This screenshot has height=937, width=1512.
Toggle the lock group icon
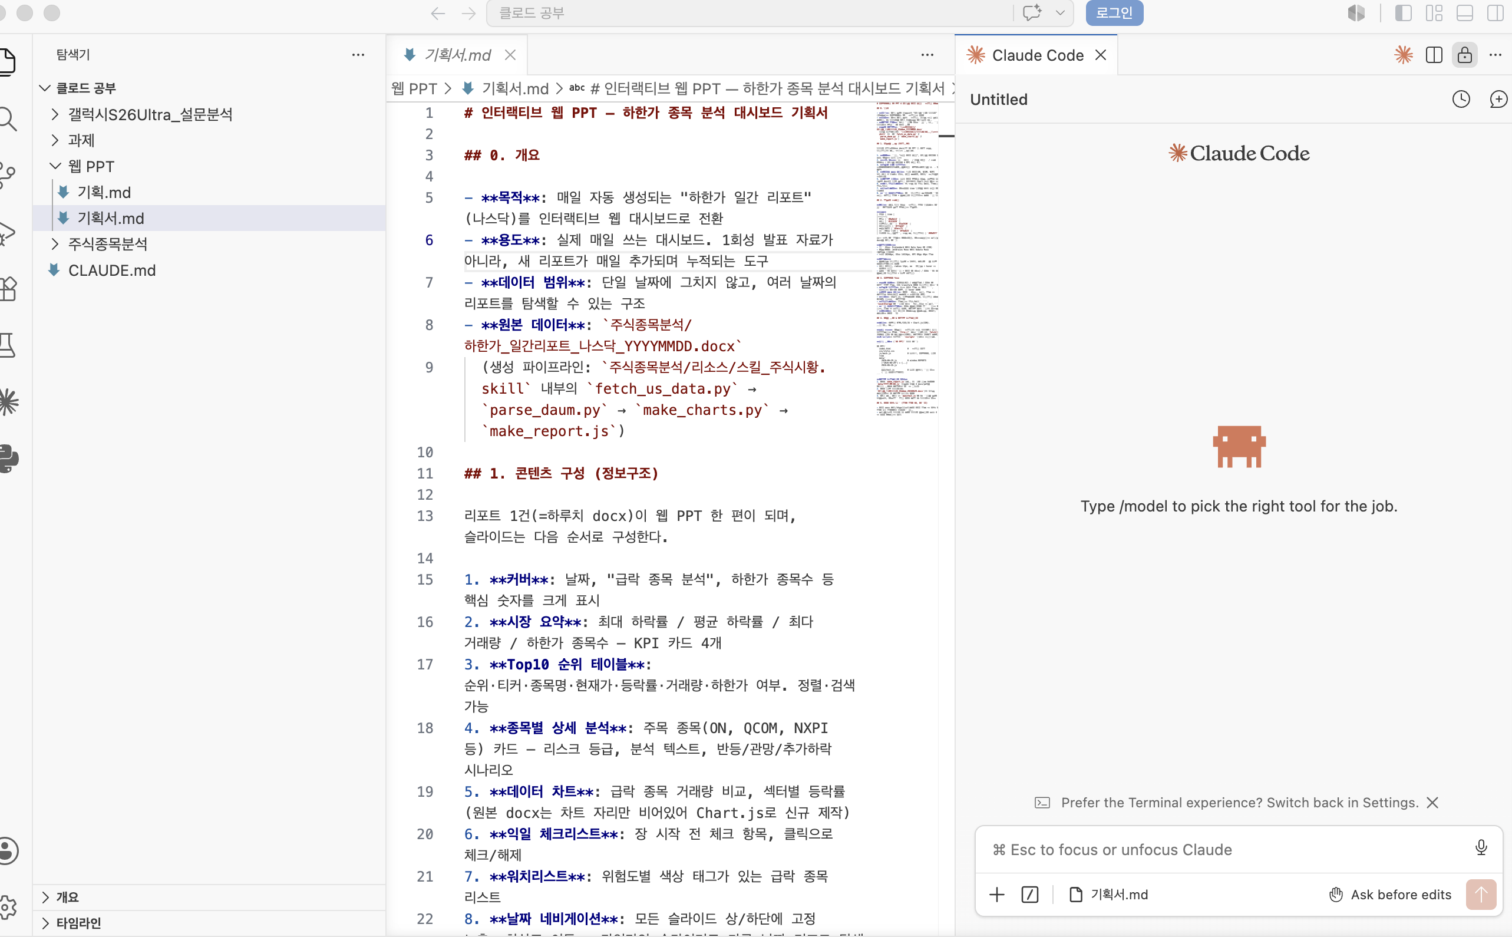point(1465,55)
